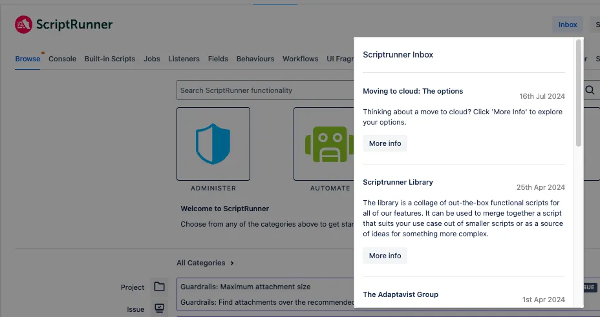Toggle the Inbox button
This screenshot has width=600, height=317.
[568, 25]
